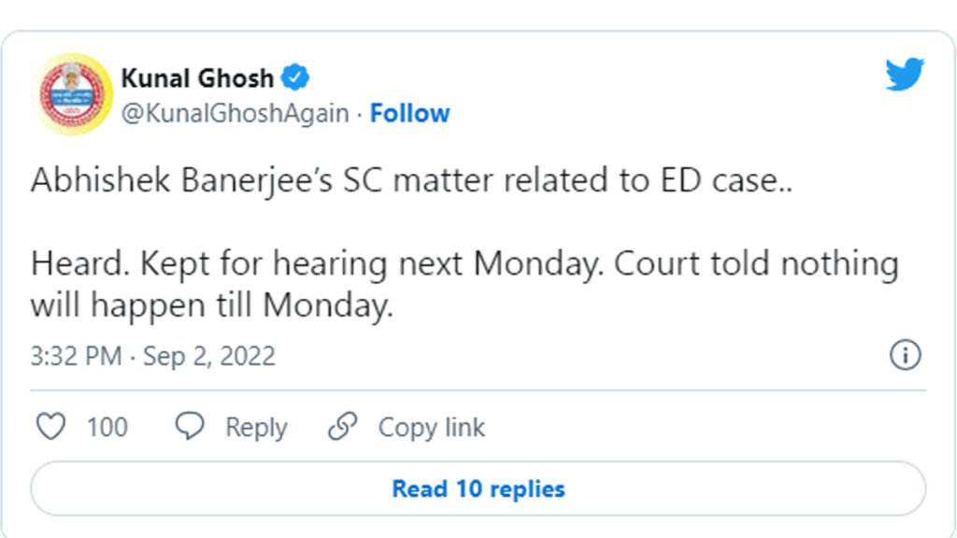Screen dimensions: 957x538
Task: Click the 3:32 PM time text
Action: [76, 356]
